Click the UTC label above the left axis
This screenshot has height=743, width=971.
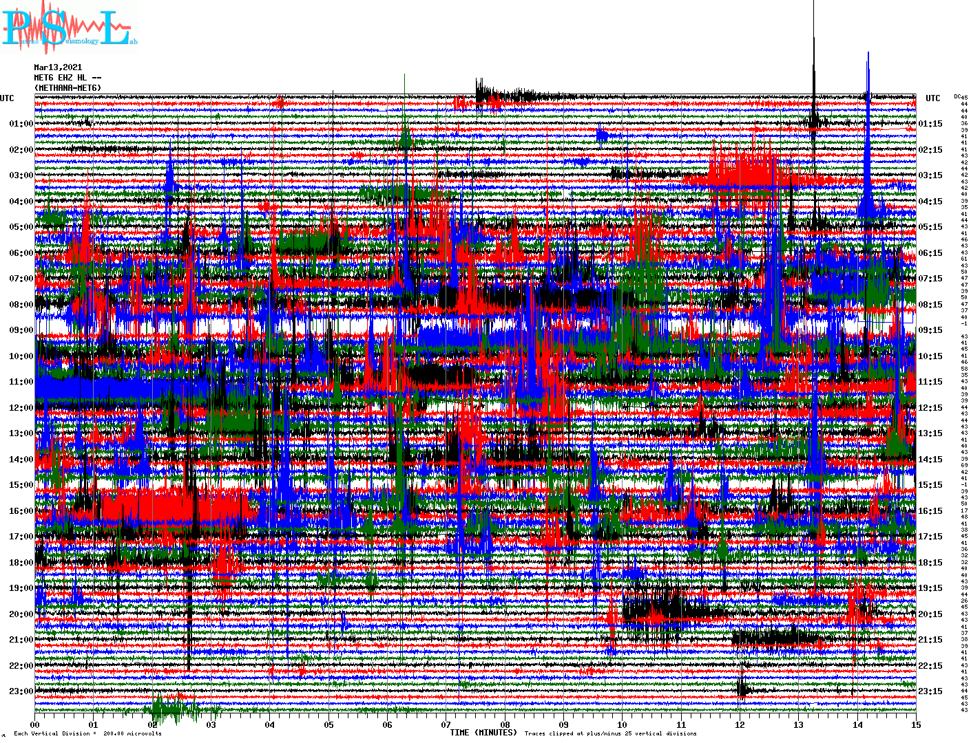pos(7,98)
